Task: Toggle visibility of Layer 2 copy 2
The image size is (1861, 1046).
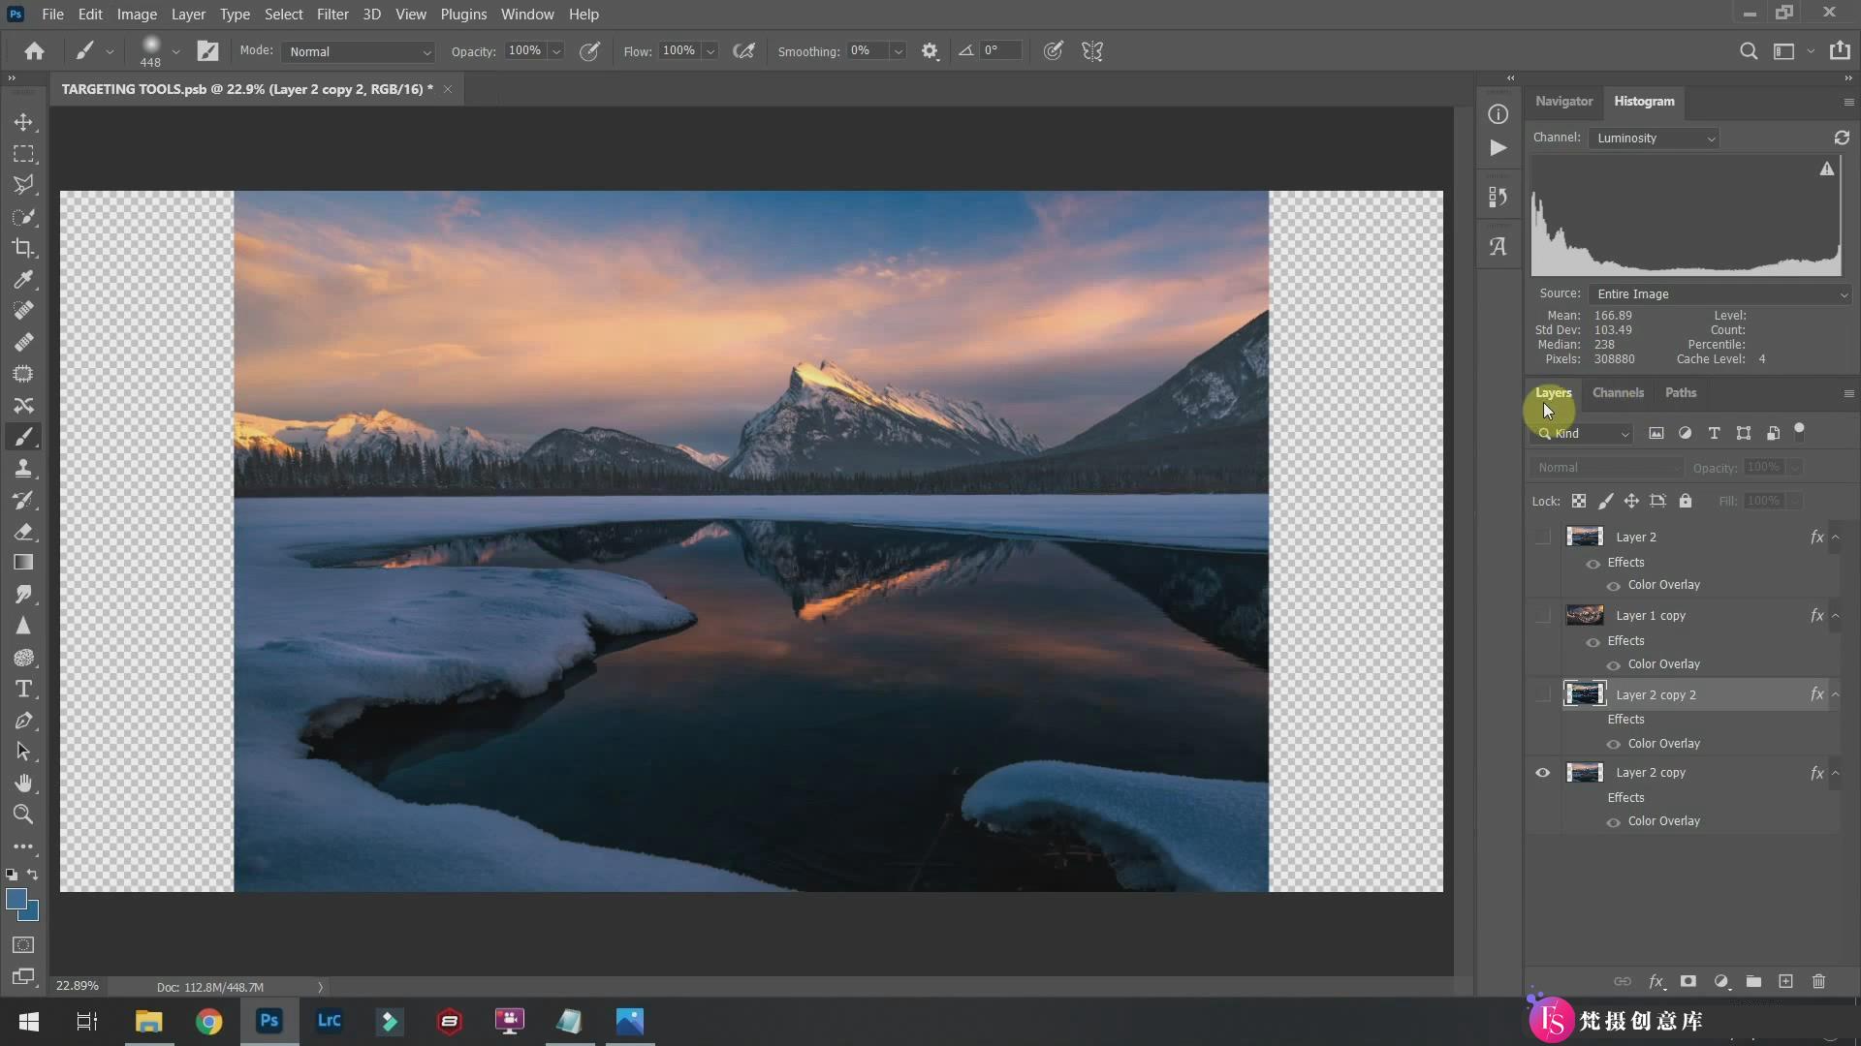Action: click(1543, 693)
